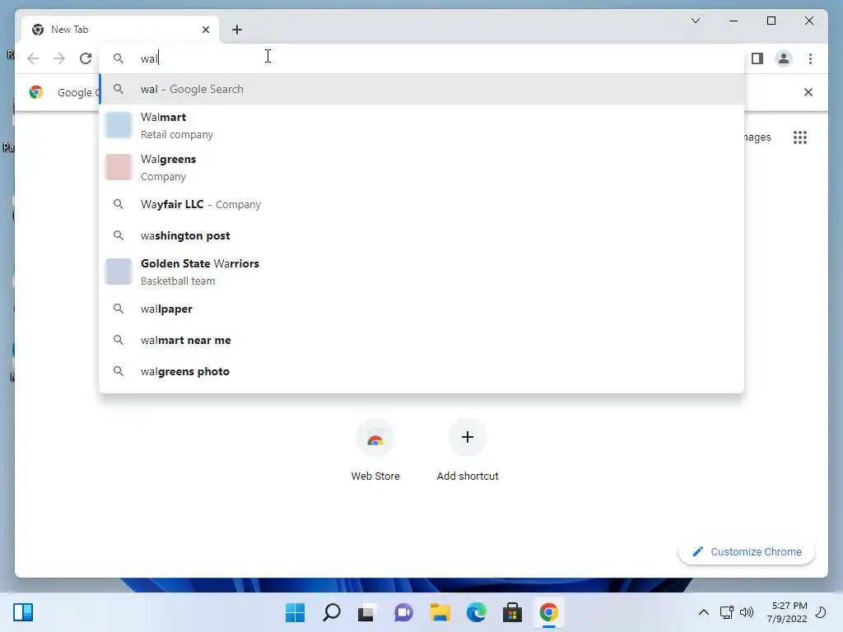Select the washington post suggestion
The image size is (843, 632).
coord(422,235)
